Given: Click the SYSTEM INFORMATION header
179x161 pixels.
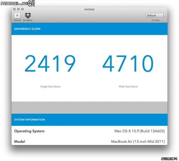Looking at the screenshot, I should [x=30, y=120].
